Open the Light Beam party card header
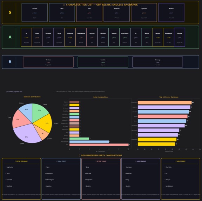The image size is (202, 201). point(181,161)
